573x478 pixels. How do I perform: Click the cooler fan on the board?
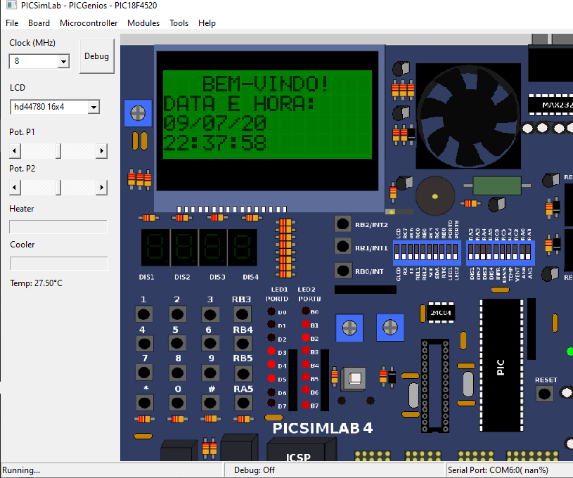[468, 116]
